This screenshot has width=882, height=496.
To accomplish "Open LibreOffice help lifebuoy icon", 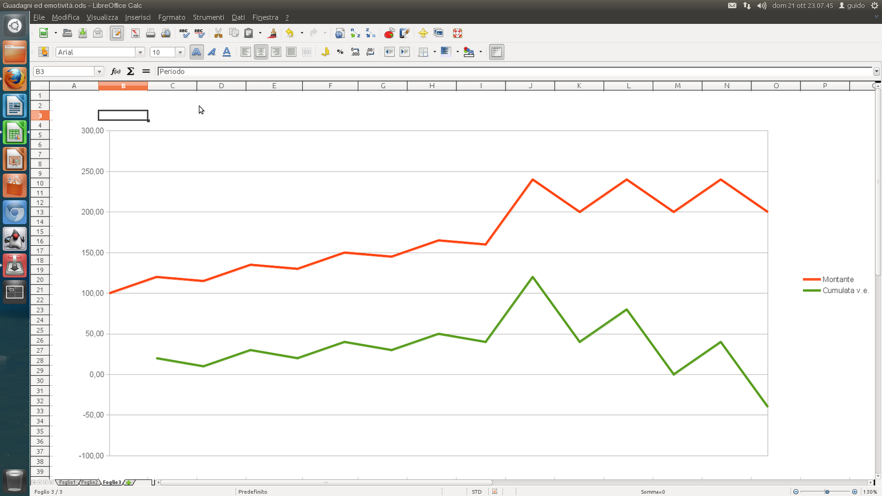I will point(458,33).
